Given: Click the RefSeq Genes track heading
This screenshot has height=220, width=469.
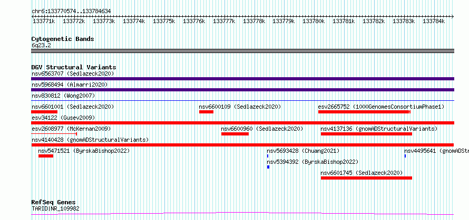Looking at the screenshot, I should tap(53, 202).
